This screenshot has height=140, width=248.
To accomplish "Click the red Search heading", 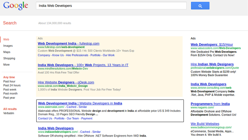I will 10,23.
